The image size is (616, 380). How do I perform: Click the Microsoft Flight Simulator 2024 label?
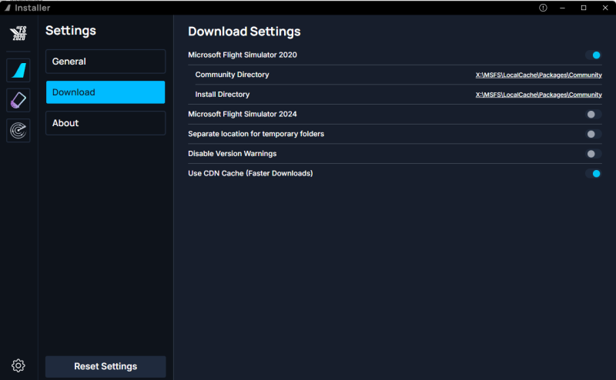click(243, 115)
